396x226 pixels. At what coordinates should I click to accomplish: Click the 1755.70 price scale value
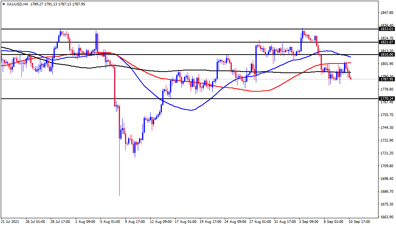click(387, 115)
